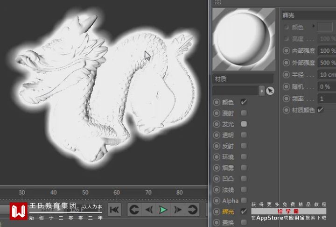
Task: Uncheck the 材质颜色 checkbox
Action: pyautogui.click(x=320, y=110)
